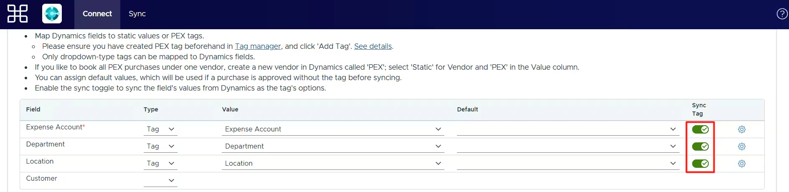Viewport: 789px width, 192px height.
Task: Toggle Sync Tag for Expense Account
Action: click(700, 129)
